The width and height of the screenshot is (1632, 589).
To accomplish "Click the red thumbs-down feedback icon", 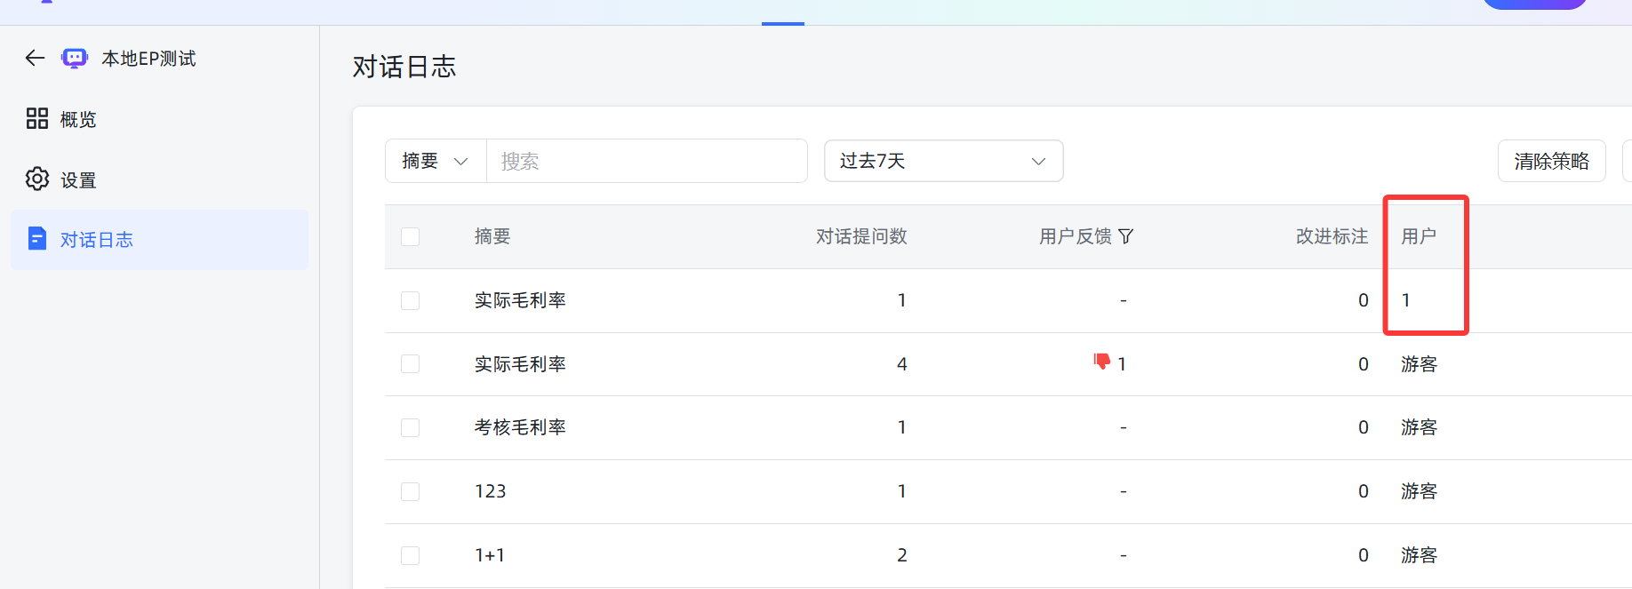I will pyautogui.click(x=1102, y=362).
